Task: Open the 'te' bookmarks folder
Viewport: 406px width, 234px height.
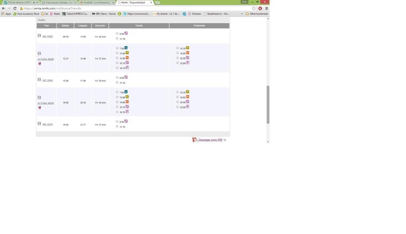Action: (x=45, y=14)
